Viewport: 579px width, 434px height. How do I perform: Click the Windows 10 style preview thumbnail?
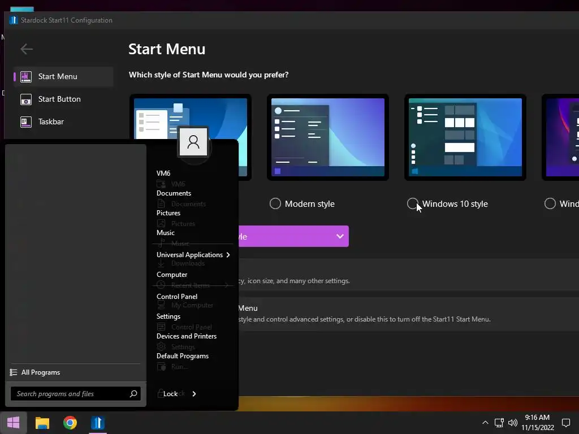pos(465,137)
